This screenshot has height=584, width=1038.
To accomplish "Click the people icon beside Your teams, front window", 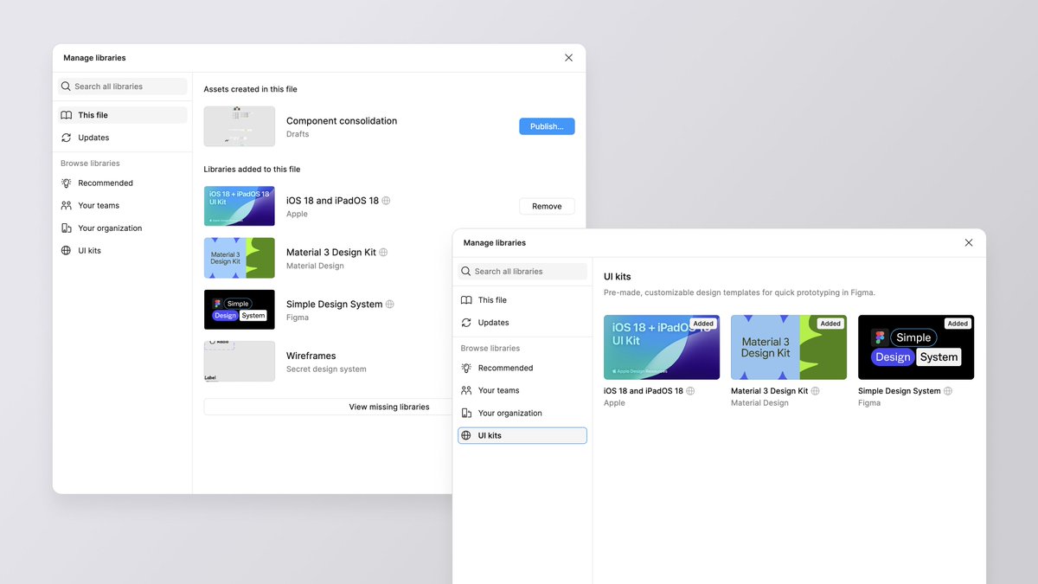I will 466,390.
